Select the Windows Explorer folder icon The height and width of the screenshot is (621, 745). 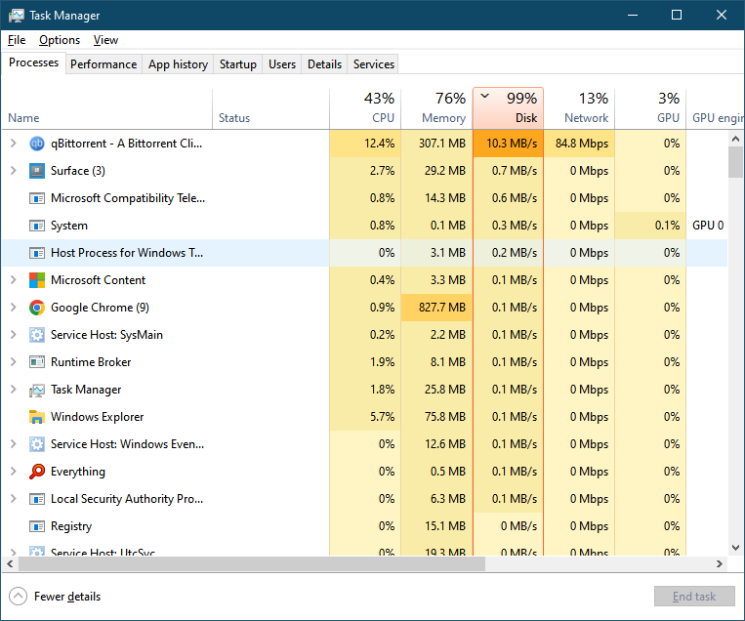coord(37,417)
